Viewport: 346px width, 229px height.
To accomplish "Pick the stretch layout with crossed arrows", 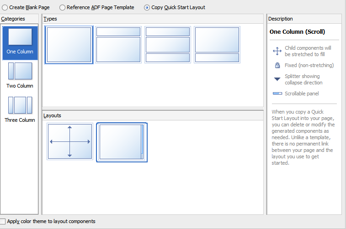I will point(70,141).
